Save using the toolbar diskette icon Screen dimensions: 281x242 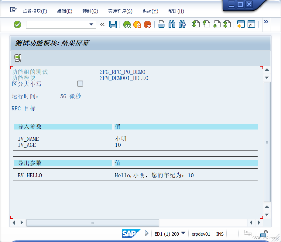tap(113, 25)
